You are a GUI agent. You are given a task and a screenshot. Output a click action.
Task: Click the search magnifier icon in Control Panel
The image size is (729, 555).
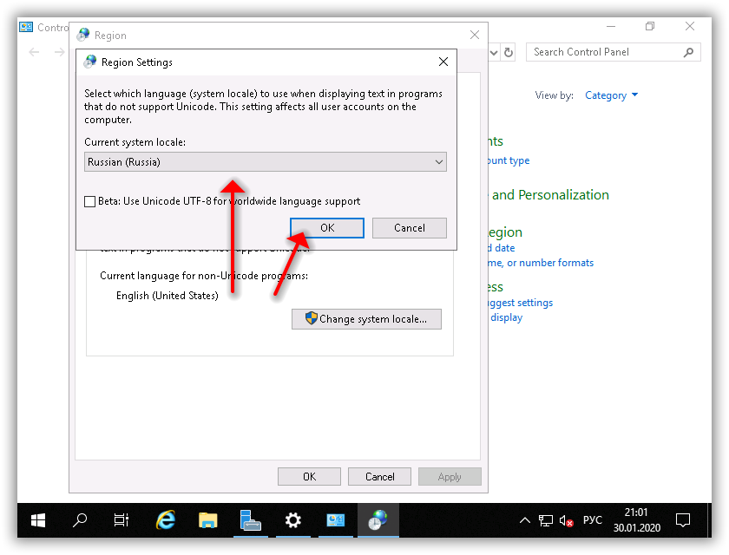pos(689,52)
